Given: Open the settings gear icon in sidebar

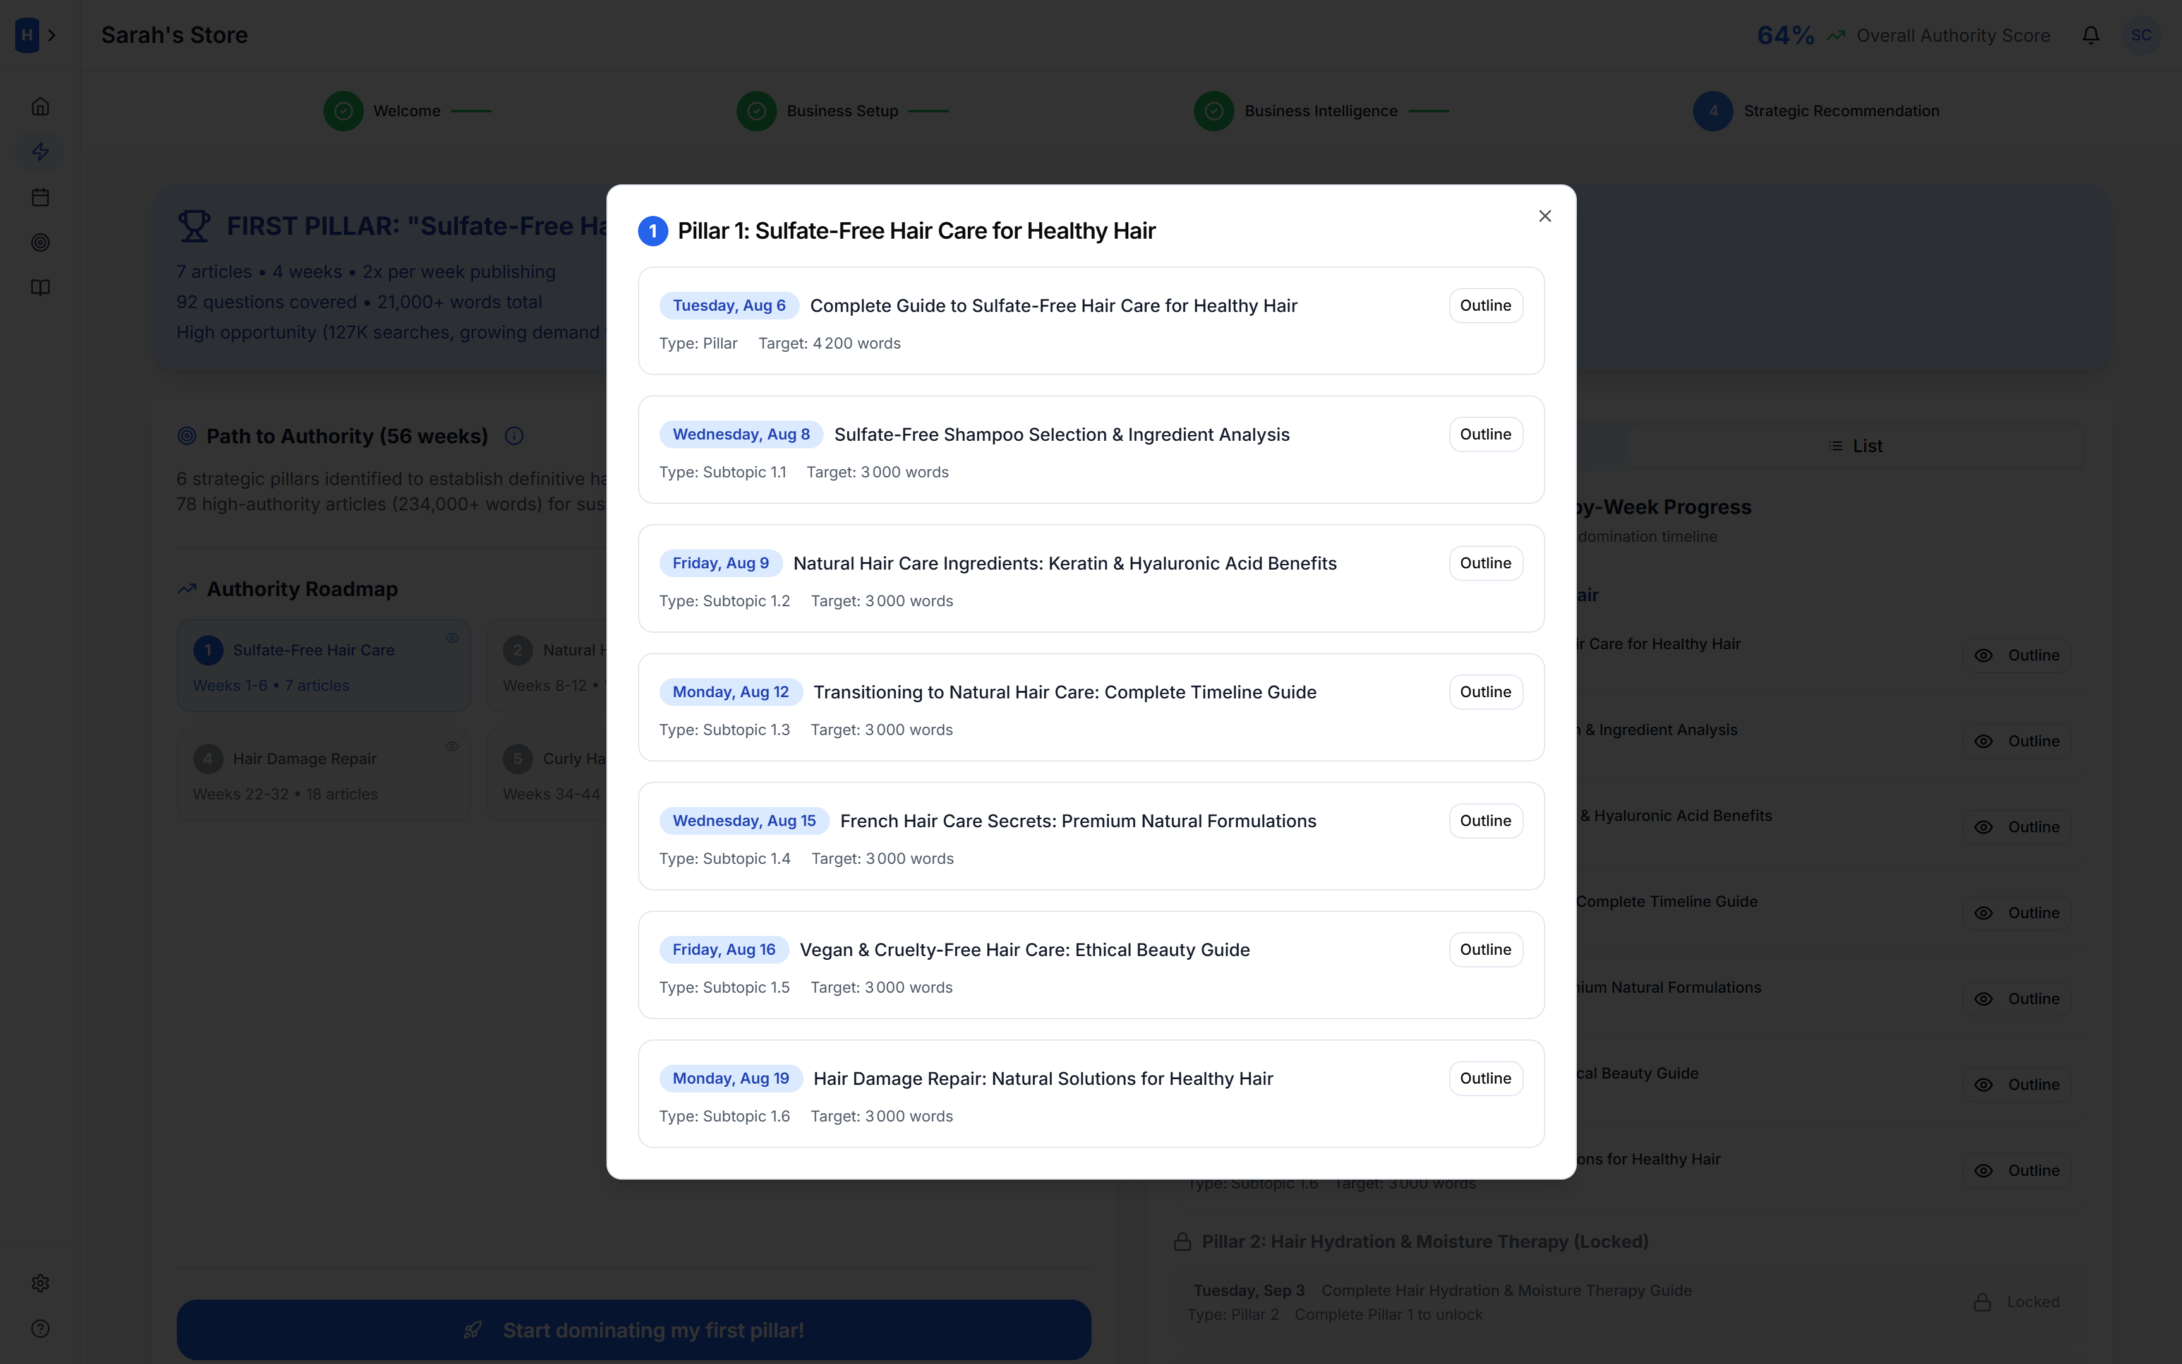Looking at the screenshot, I should click(40, 1283).
